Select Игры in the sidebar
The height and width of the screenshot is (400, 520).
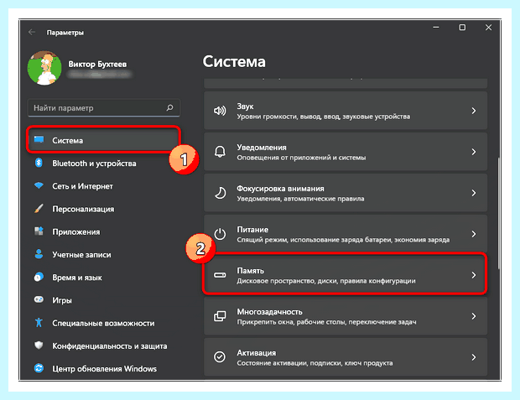62,300
